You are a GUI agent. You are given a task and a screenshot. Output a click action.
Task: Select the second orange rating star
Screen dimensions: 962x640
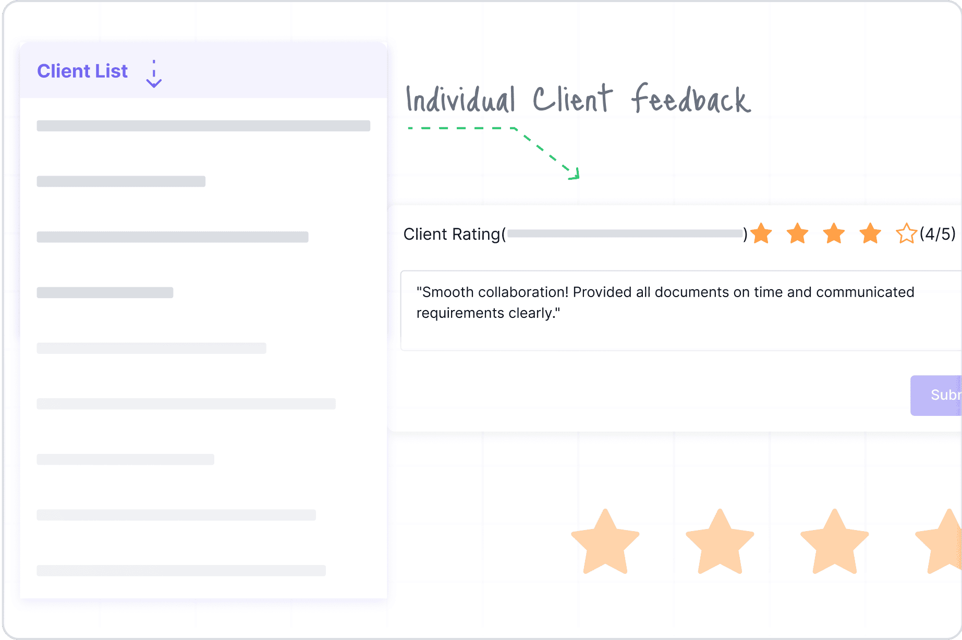[798, 233]
